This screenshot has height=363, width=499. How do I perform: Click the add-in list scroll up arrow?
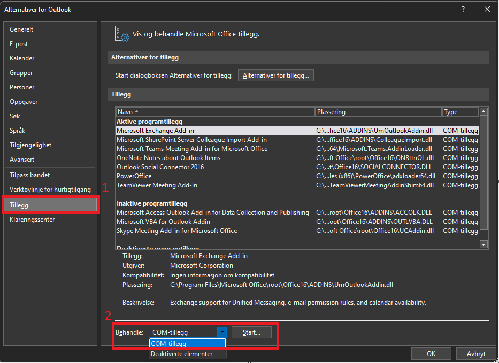pyautogui.click(x=483, y=111)
